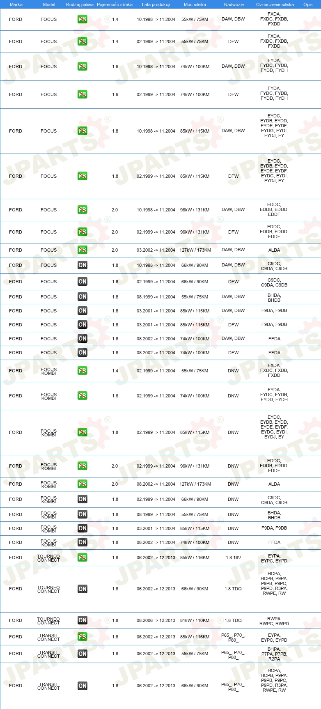This screenshot has width=321, height=709.
Task: Click the PB icon for Focus 1.4 DFW row
Action: pos(83,41)
